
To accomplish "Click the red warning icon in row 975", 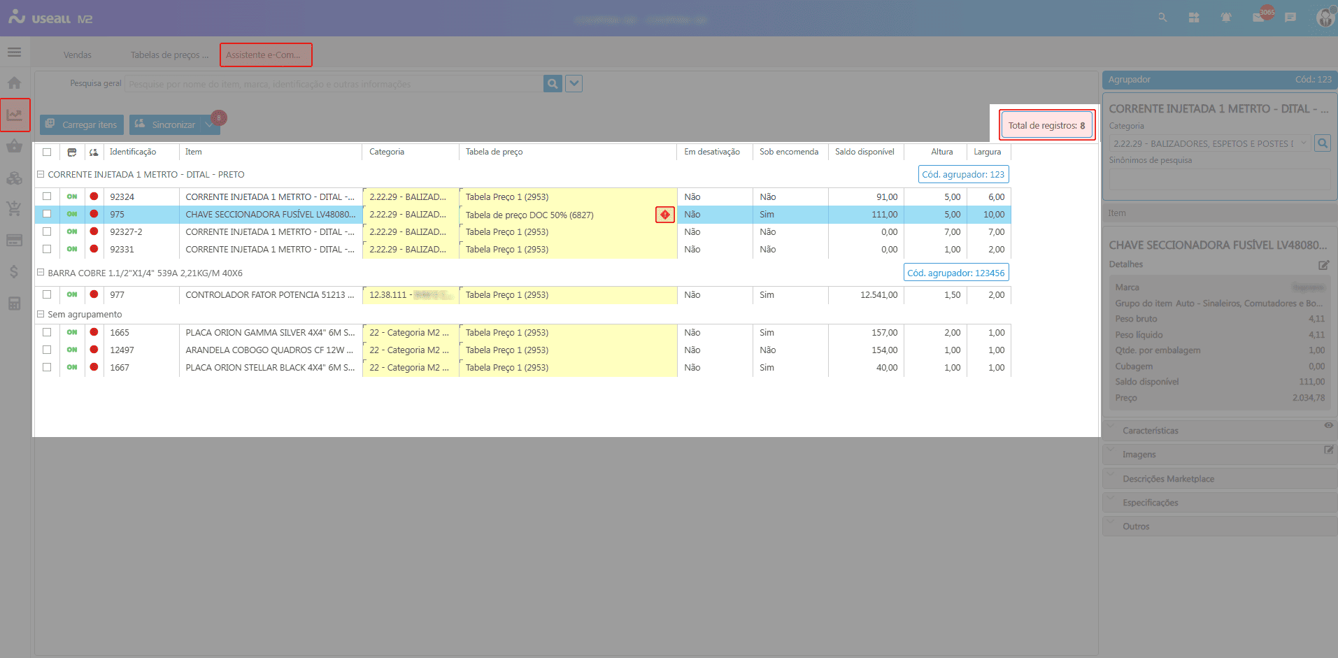I will click(x=664, y=215).
